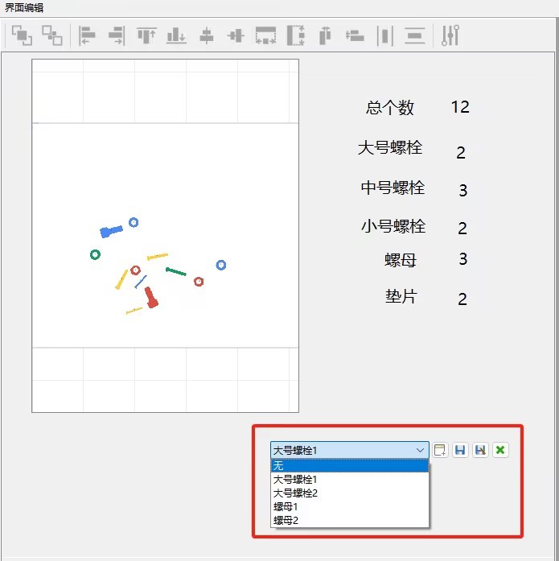Viewport: 559px width, 561px height.
Task: Make selected controls the same width
Action: [x=265, y=35]
